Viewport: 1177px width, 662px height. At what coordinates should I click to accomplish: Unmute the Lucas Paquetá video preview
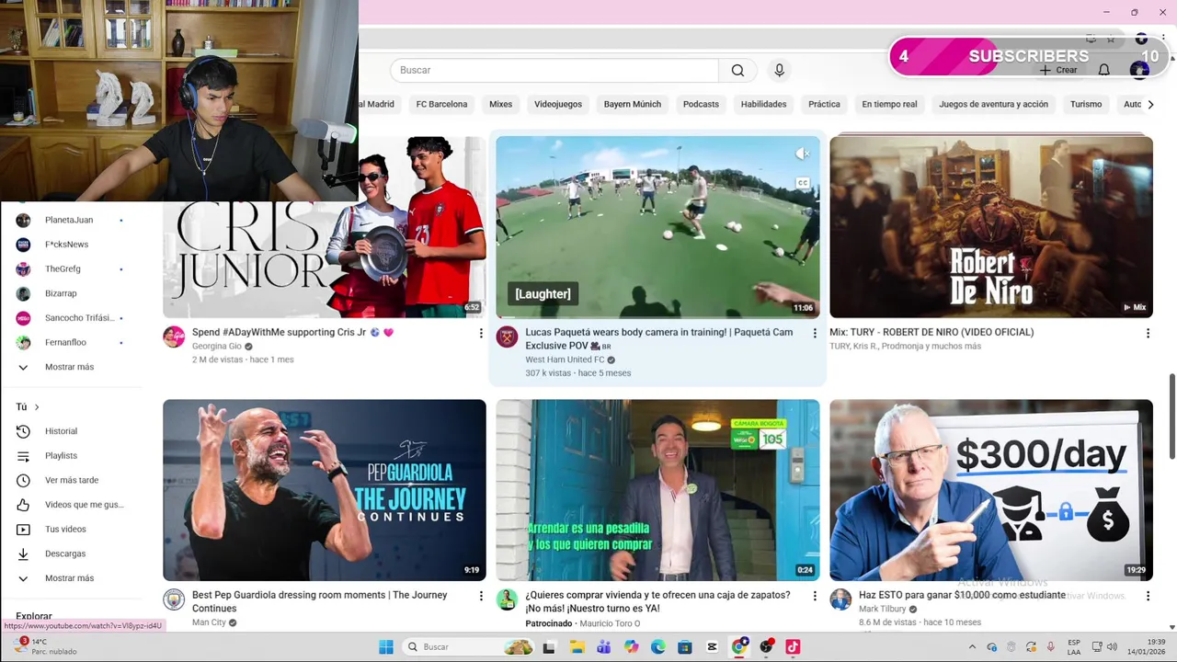pyautogui.click(x=802, y=154)
